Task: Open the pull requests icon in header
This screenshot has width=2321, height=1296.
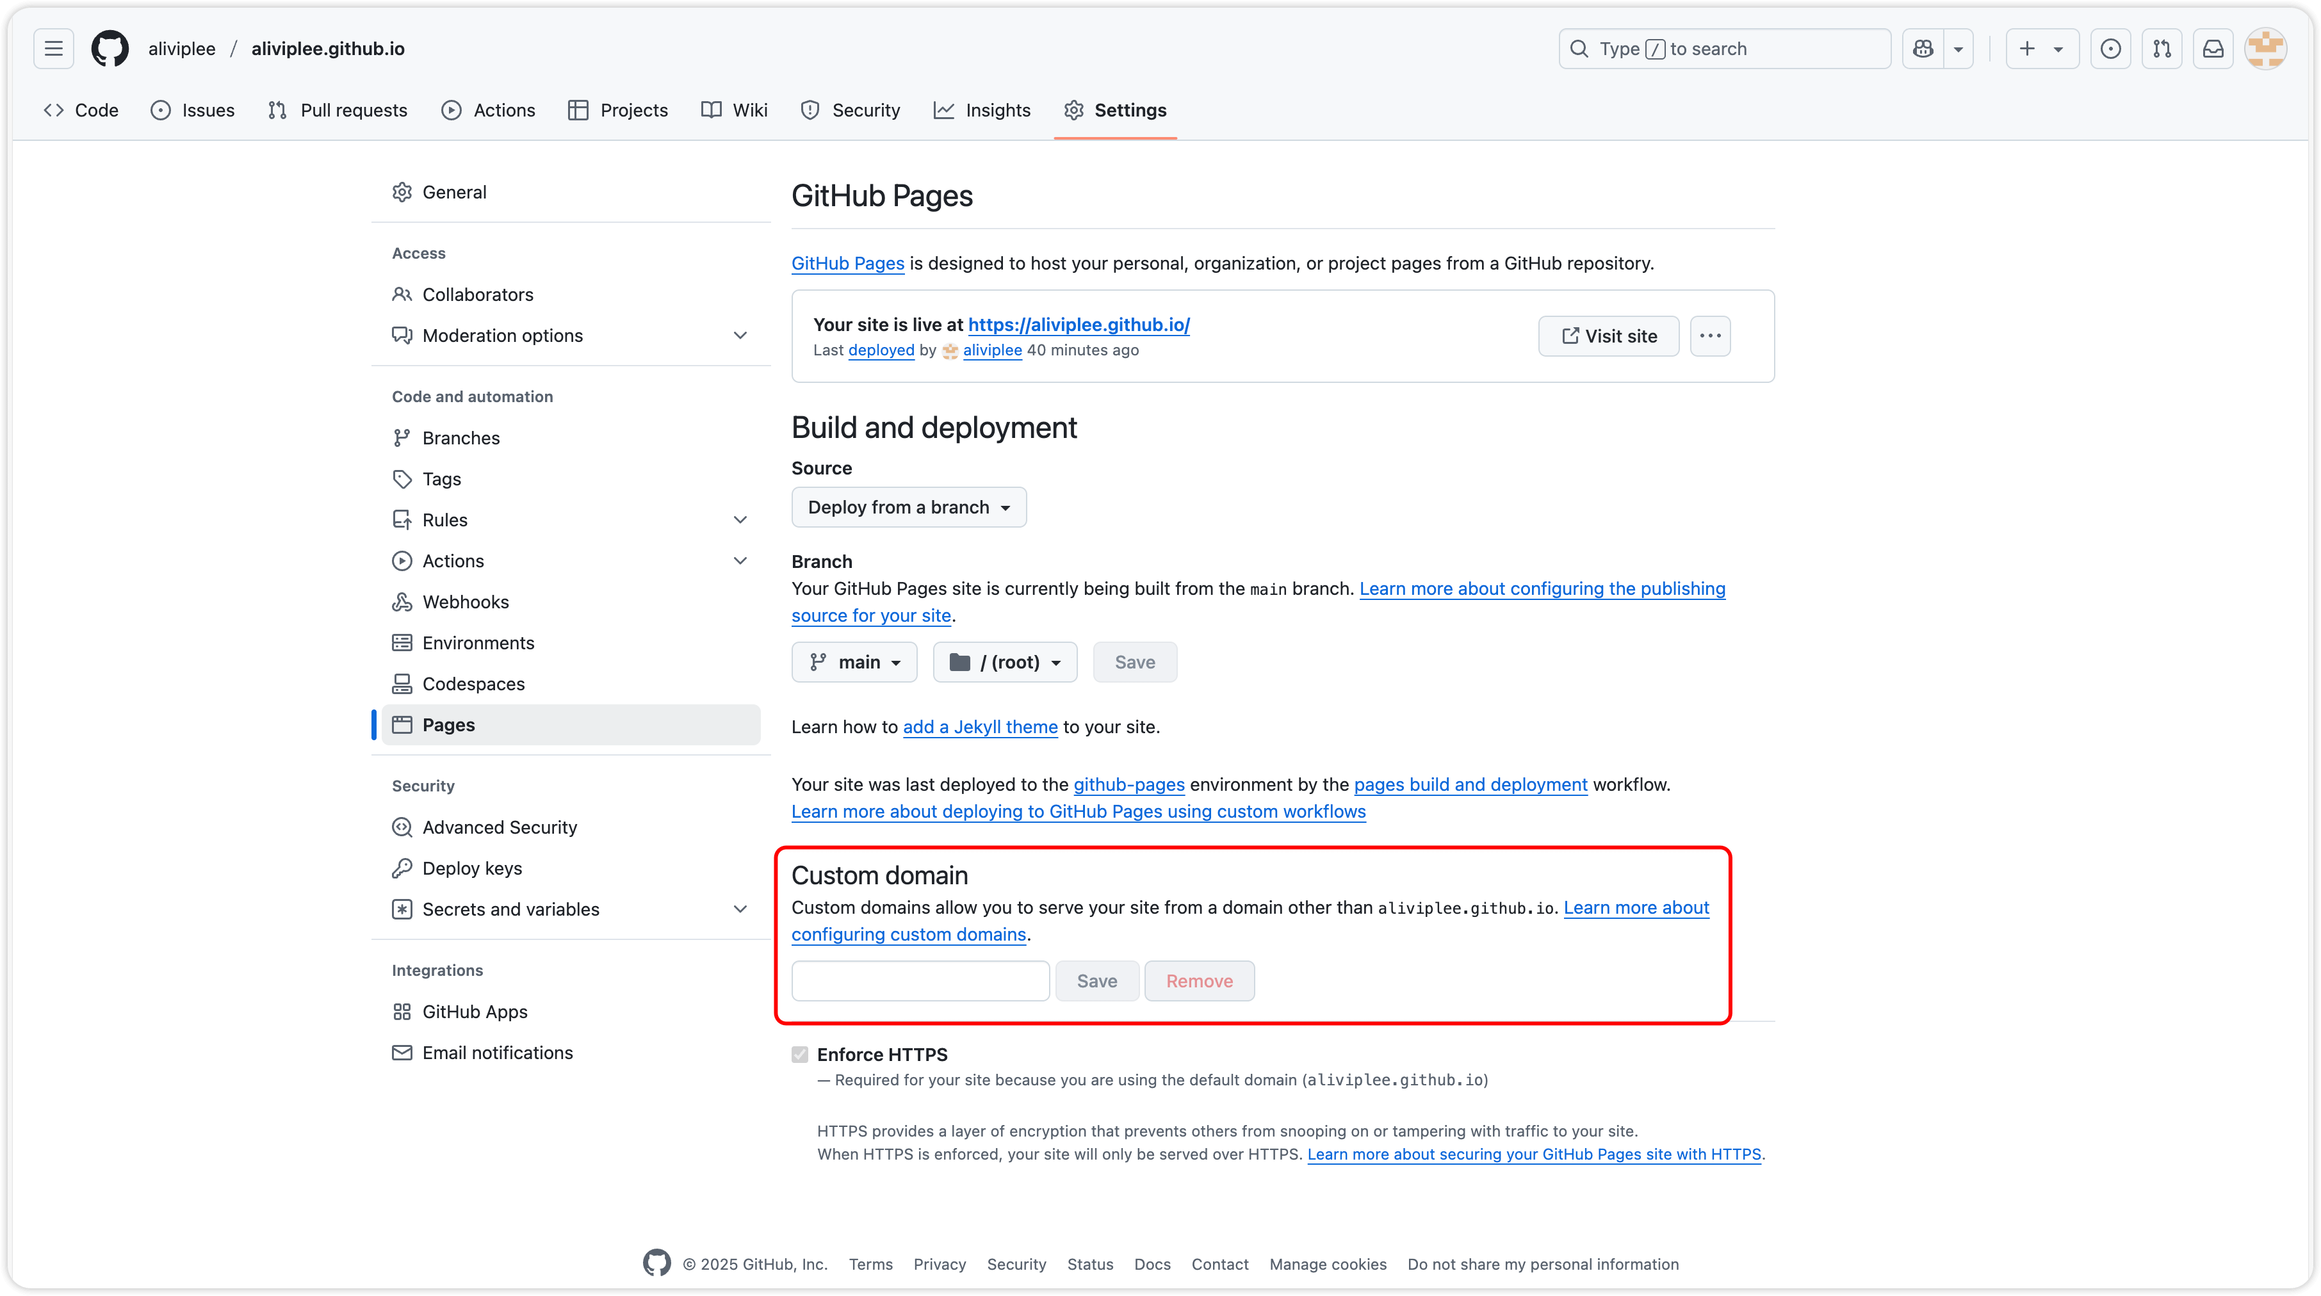Action: (2162, 49)
